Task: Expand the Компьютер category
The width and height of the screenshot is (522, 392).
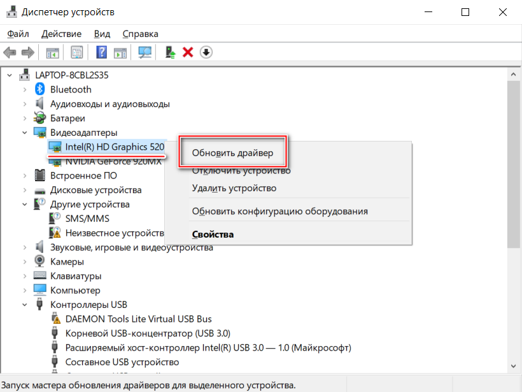Action: click(x=25, y=290)
